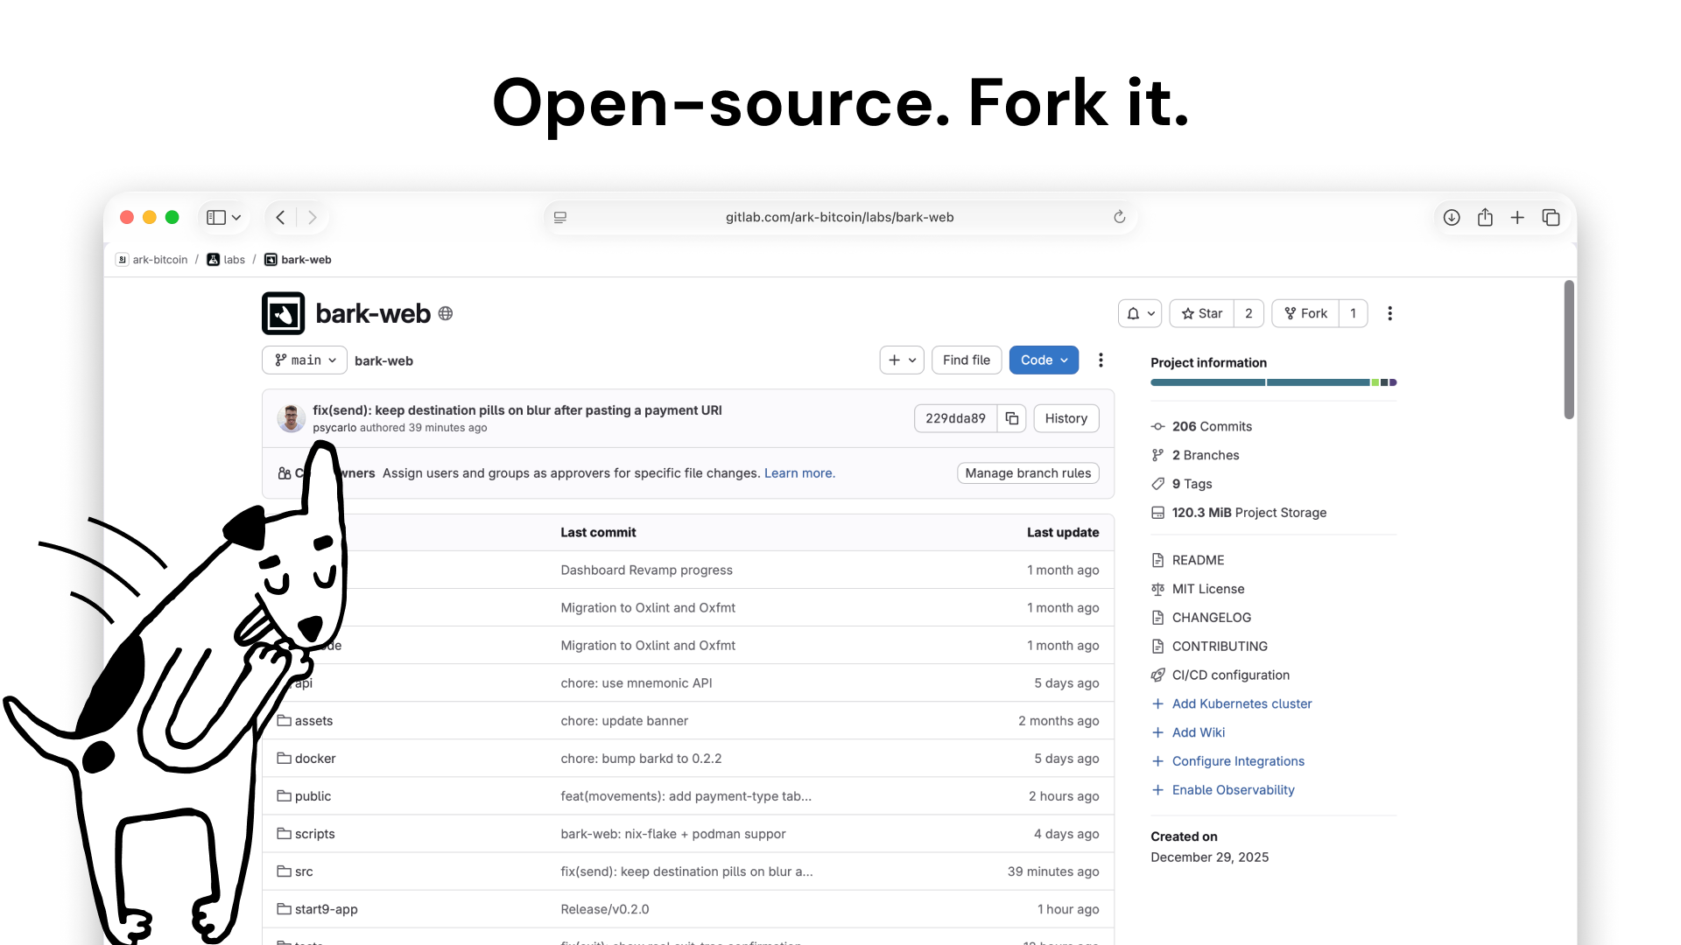View the star count 2
The height and width of the screenshot is (945, 1681).
click(x=1248, y=313)
